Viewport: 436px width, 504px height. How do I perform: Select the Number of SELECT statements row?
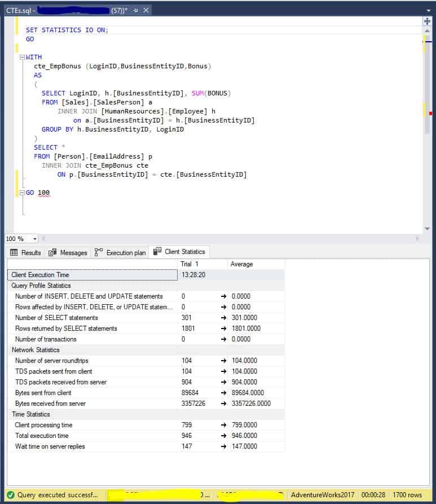point(146,318)
